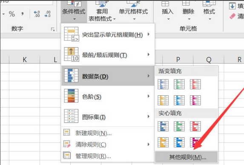Open 最前/最后规则 submenu
This screenshot has height=165, width=244.
[x=108, y=54]
